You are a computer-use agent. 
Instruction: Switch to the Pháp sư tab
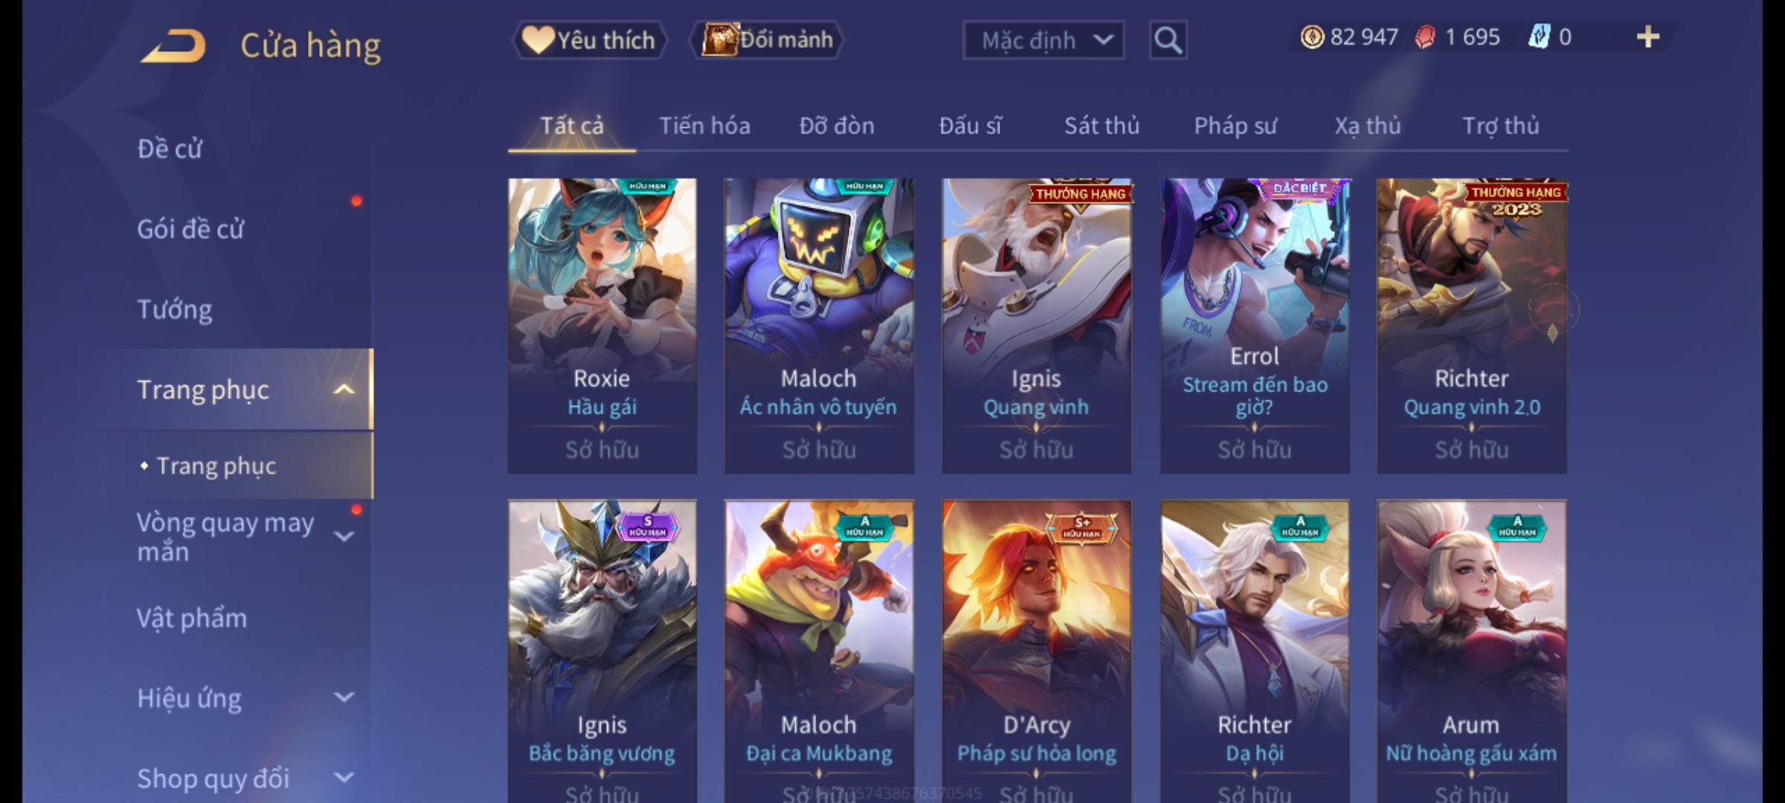point(1235,126)
